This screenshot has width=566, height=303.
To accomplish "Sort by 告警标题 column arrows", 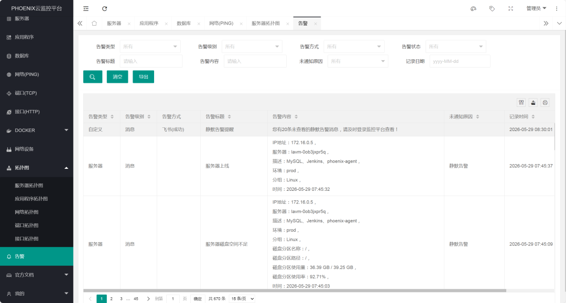I will (x=230, y=117).
